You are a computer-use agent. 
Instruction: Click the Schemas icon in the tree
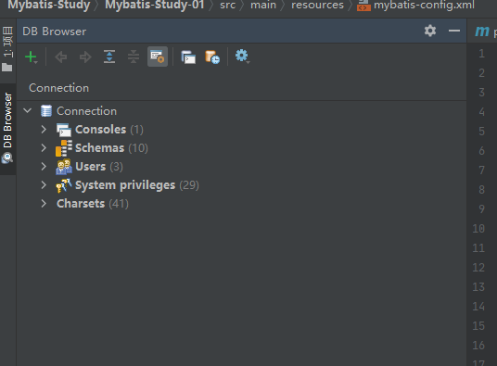coord(64,148)
